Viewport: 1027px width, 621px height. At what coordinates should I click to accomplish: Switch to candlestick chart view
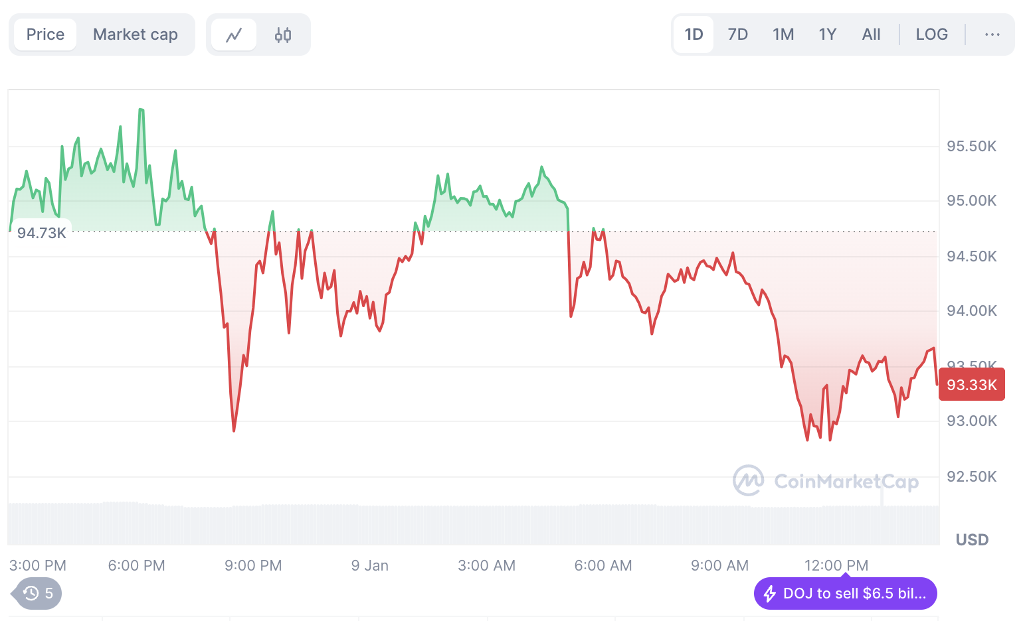tap(283, 35)
